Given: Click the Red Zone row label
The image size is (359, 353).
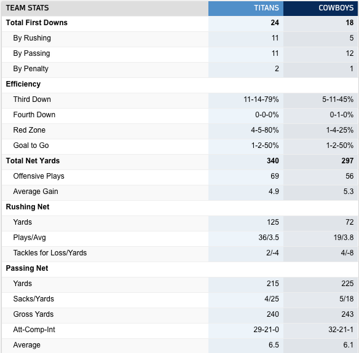Looking at the screenshot, I should pyautogui.click(x=30, y=130).
